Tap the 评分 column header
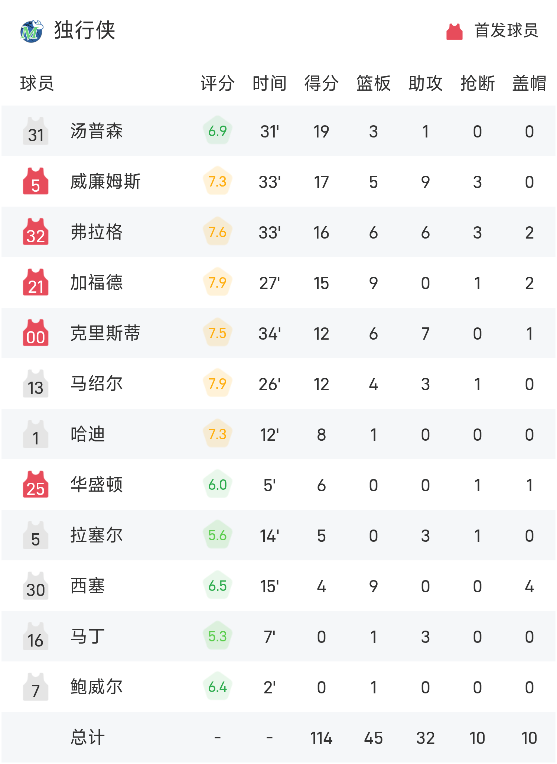Screen dimensions: 557x764 [217, 83]
